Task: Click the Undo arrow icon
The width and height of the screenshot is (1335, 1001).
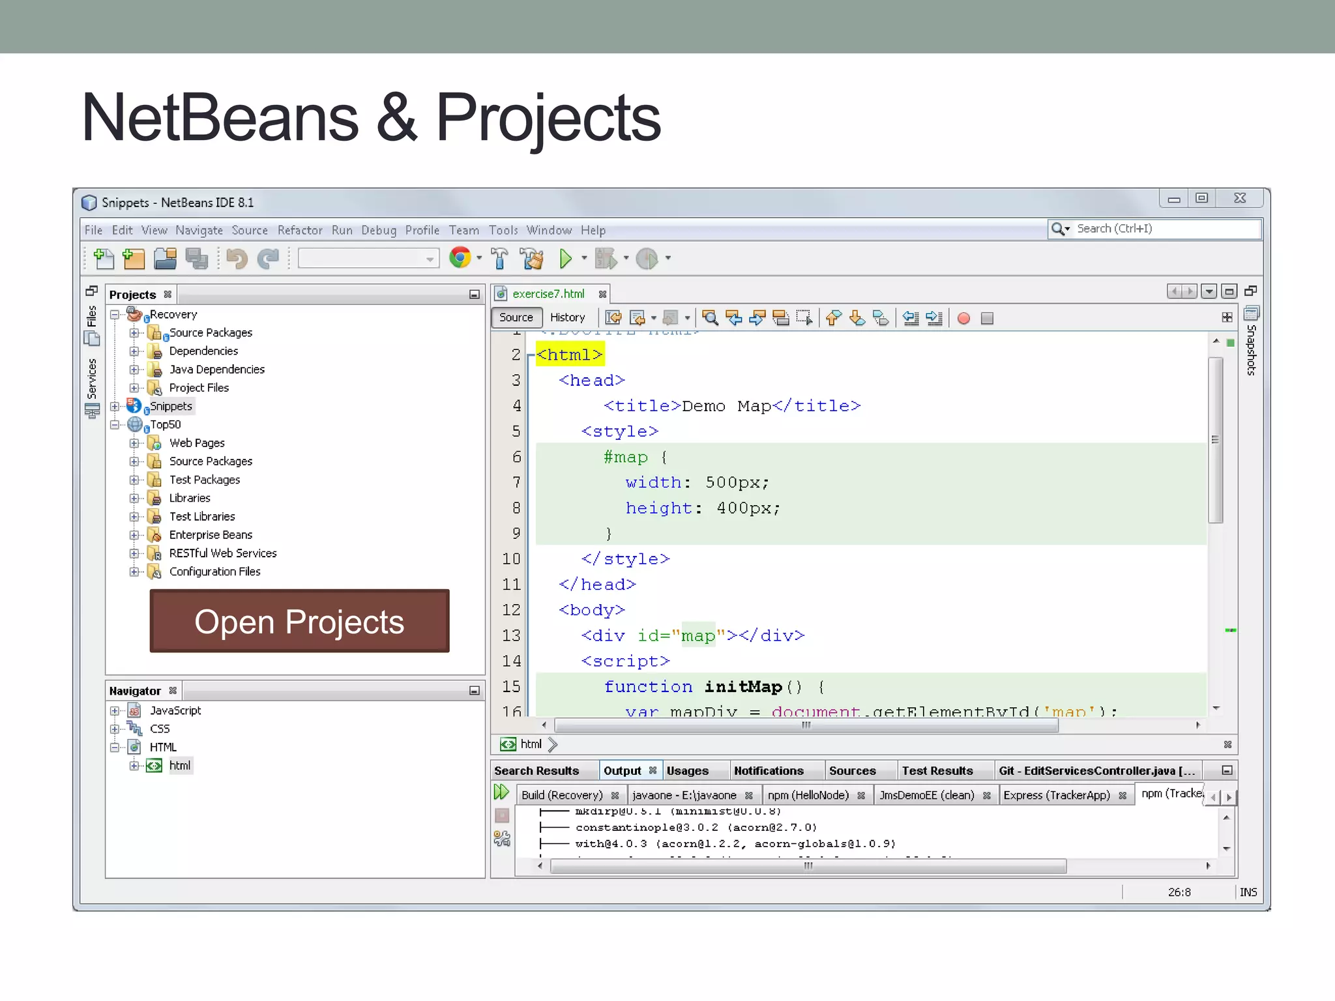Action: [237, 259]
